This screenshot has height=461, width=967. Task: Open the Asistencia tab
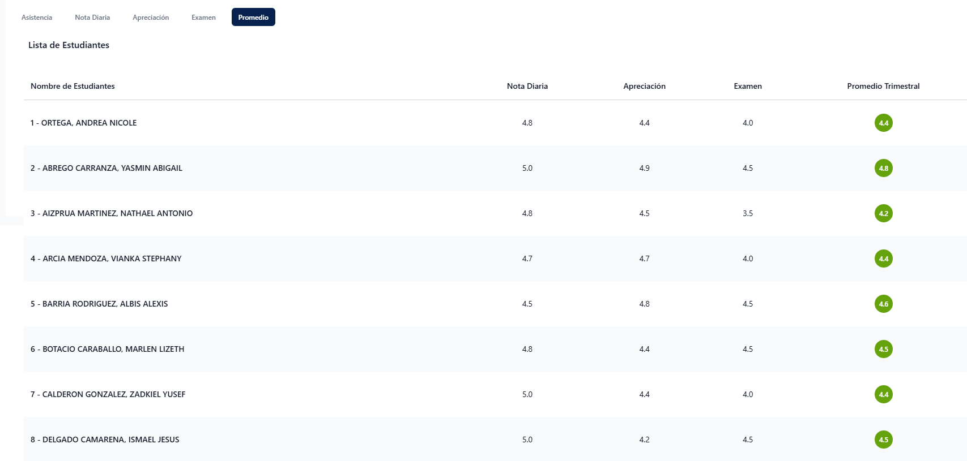[37, 18]
